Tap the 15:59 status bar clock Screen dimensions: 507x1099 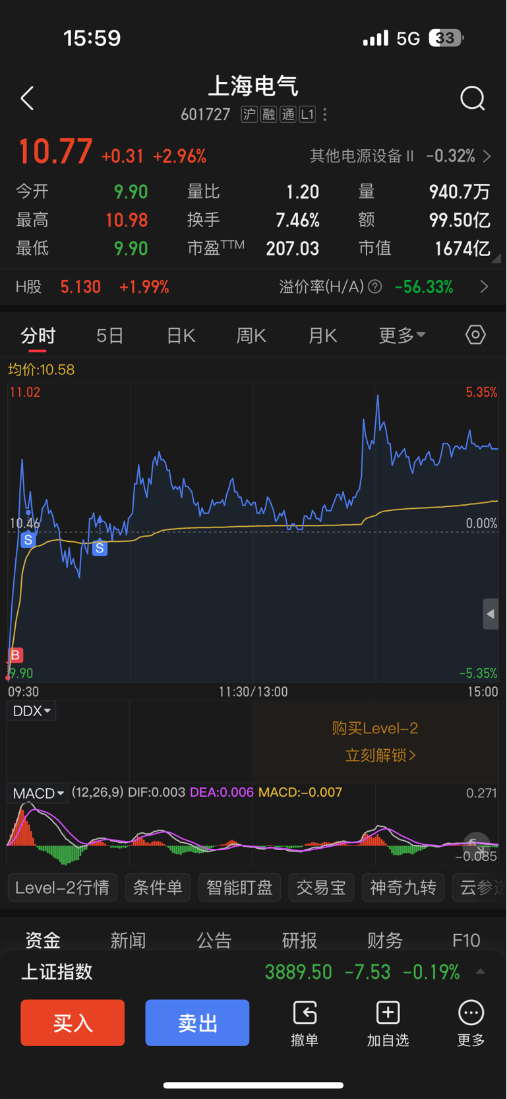click(x=92, y=38)
